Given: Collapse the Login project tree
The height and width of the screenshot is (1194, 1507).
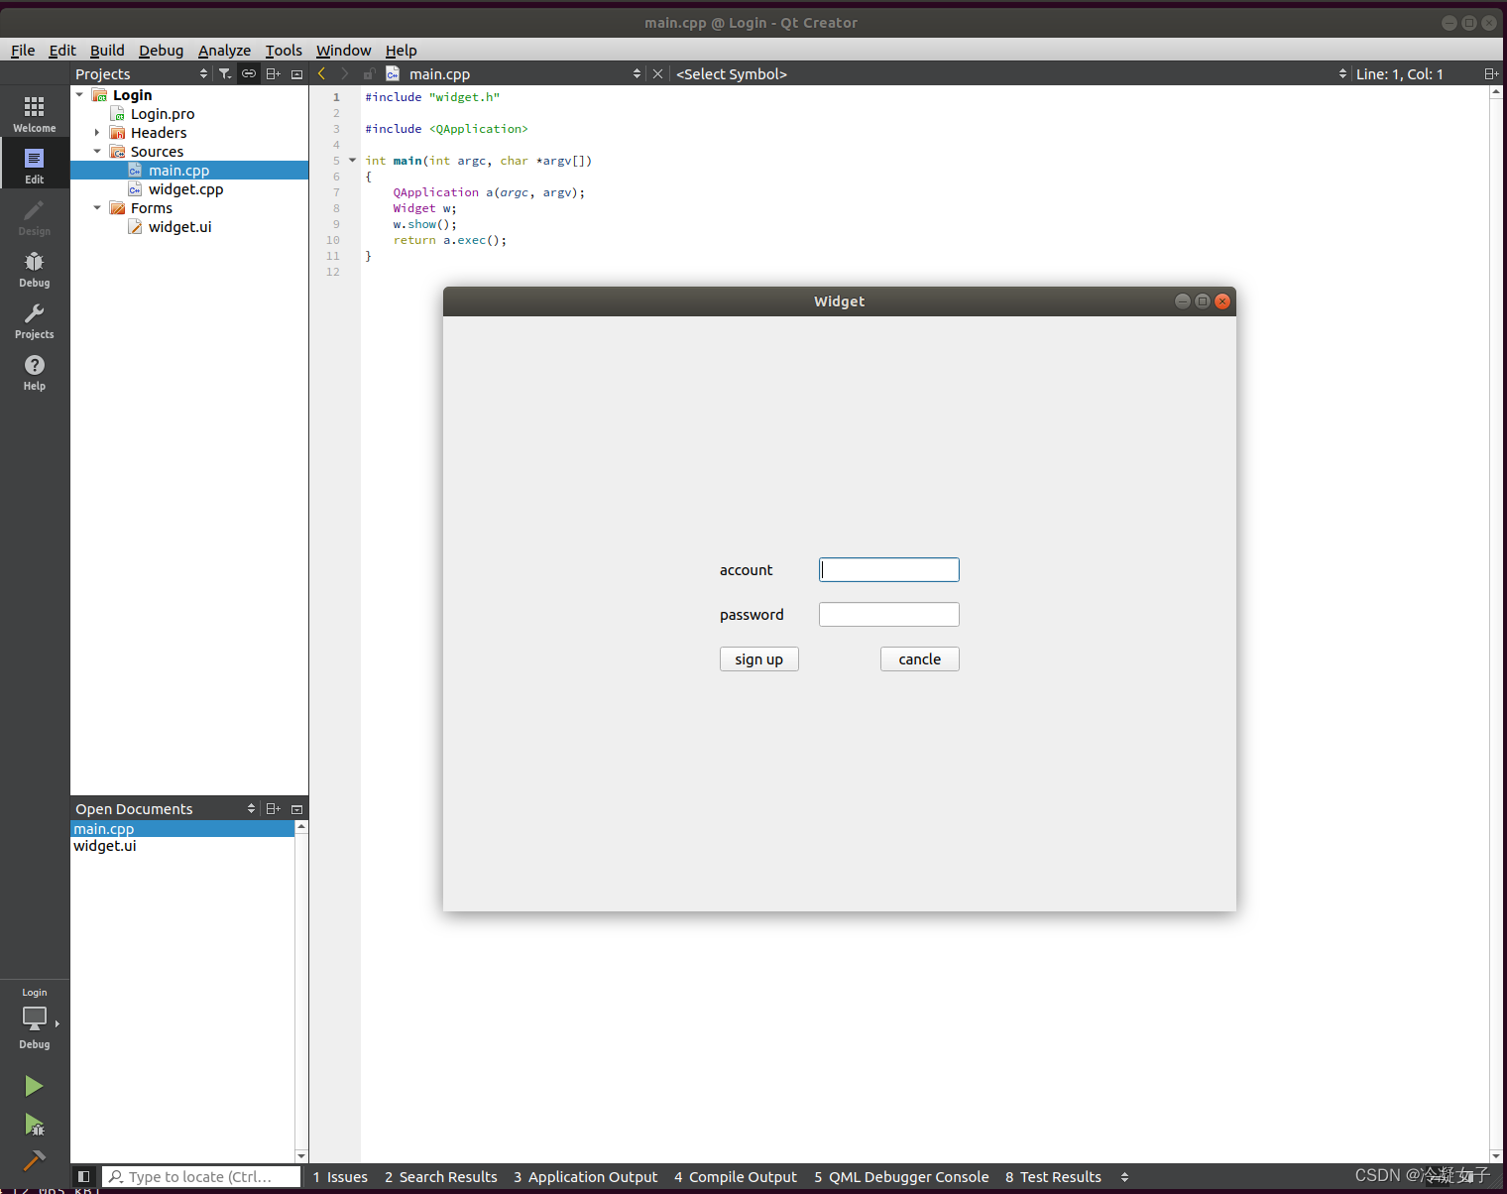Looking at the screenshot, I should tap(79, 94).
